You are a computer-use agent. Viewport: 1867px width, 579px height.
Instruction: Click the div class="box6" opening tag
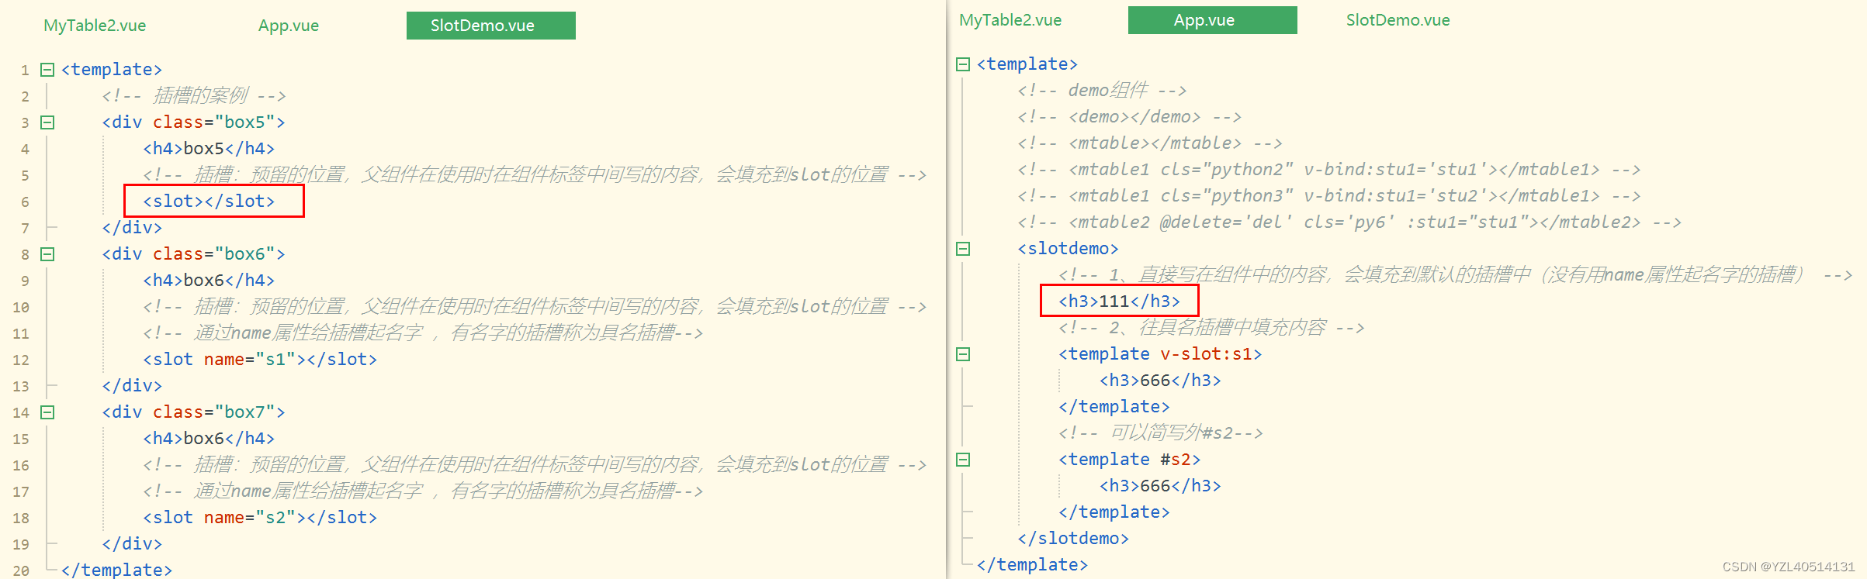(x=193, y=254)
